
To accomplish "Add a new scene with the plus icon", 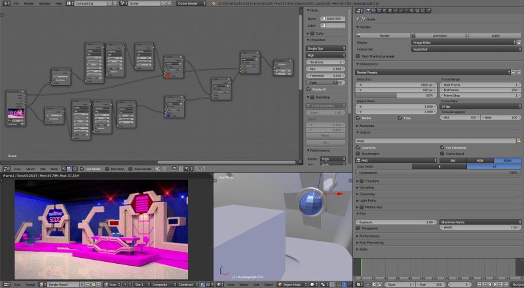I will 163,3.
